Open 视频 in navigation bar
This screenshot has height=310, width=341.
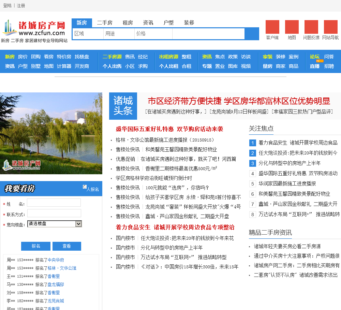(246, 67)
